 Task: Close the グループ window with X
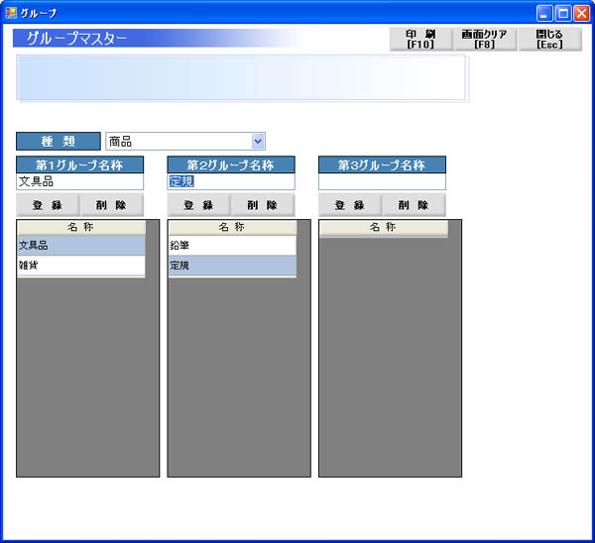[581, 13]
